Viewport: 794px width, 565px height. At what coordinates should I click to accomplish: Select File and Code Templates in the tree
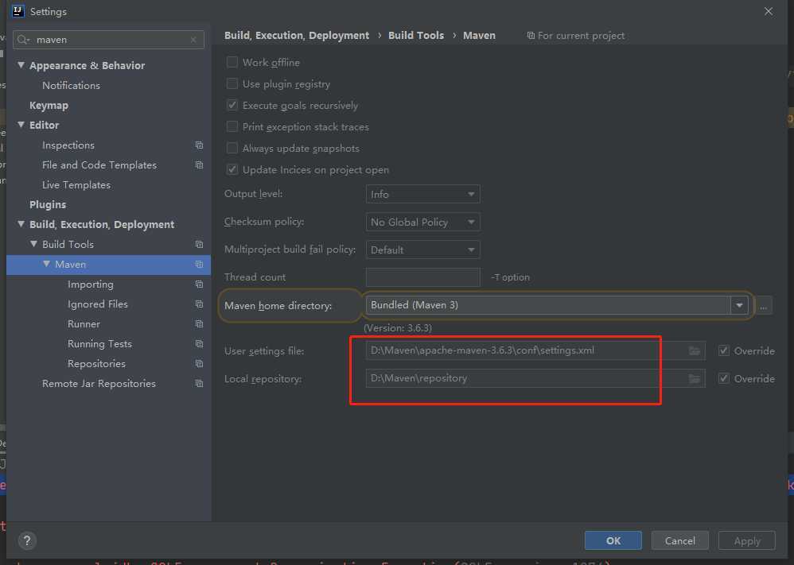(x=99, y=165)
